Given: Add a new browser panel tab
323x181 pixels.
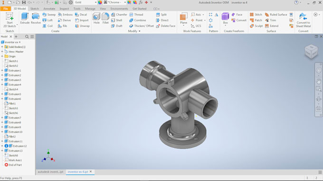Looking at the screenshot, I should point(16,36).
